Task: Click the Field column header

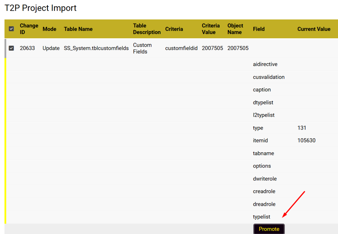Action: click(x=259, y=29)
